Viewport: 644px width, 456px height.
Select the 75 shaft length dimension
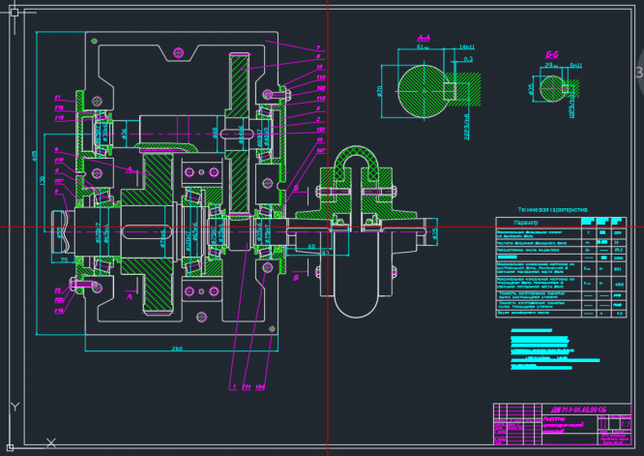(x=63, y=260)
